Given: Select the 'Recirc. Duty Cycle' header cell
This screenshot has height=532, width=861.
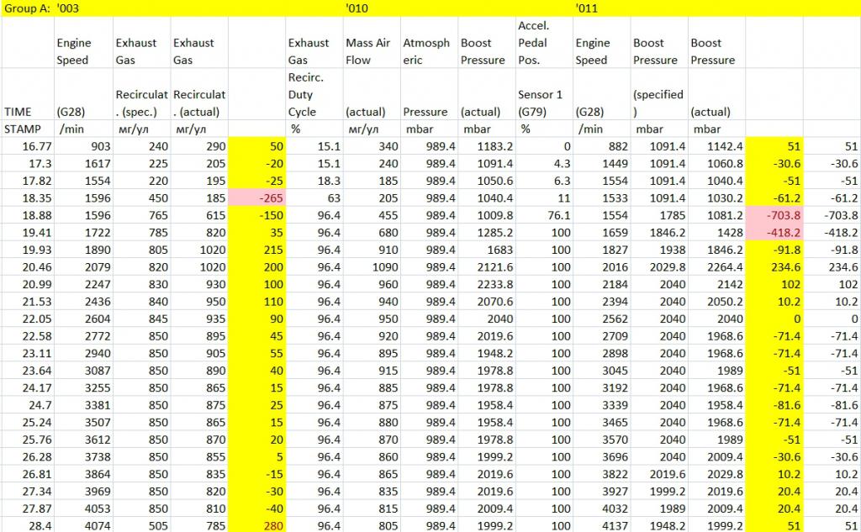Looking at the screenshot, I should tap(314, 94).
